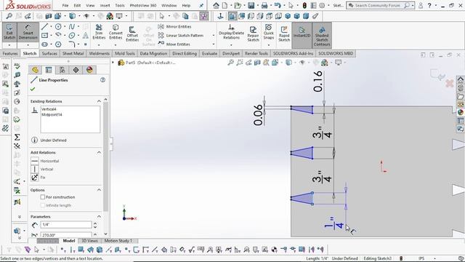The height and width of the screenshot is (262, 465).
Task: Click the Print icon
Action: point(264,5)
